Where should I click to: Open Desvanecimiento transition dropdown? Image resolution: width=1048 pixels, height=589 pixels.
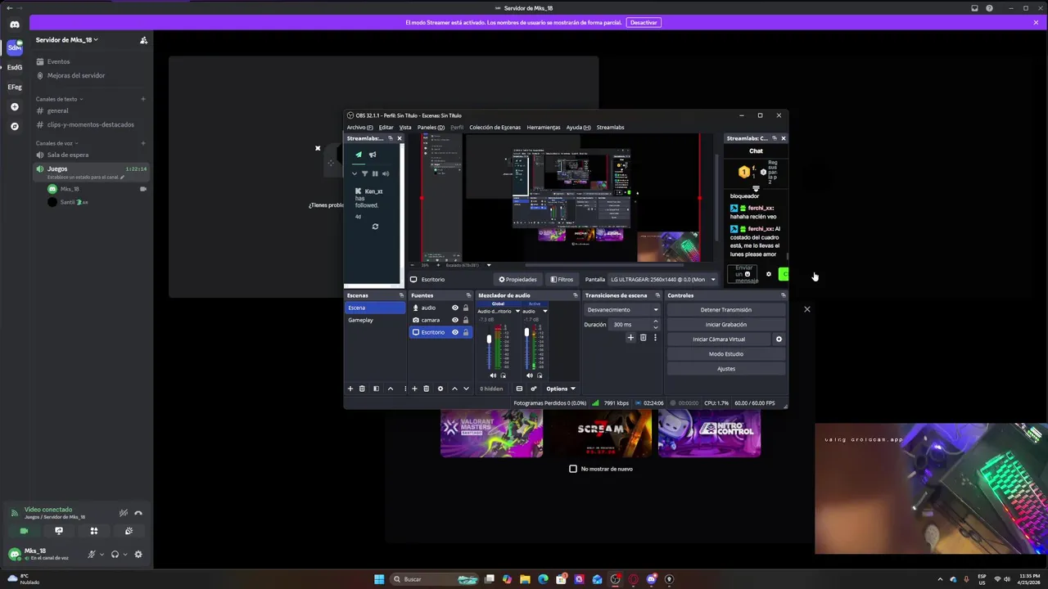[x=622, y=310]
